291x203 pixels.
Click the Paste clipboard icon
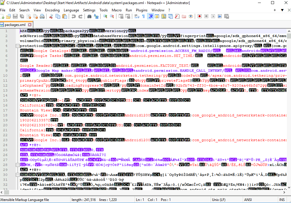(x=65, y=16)
